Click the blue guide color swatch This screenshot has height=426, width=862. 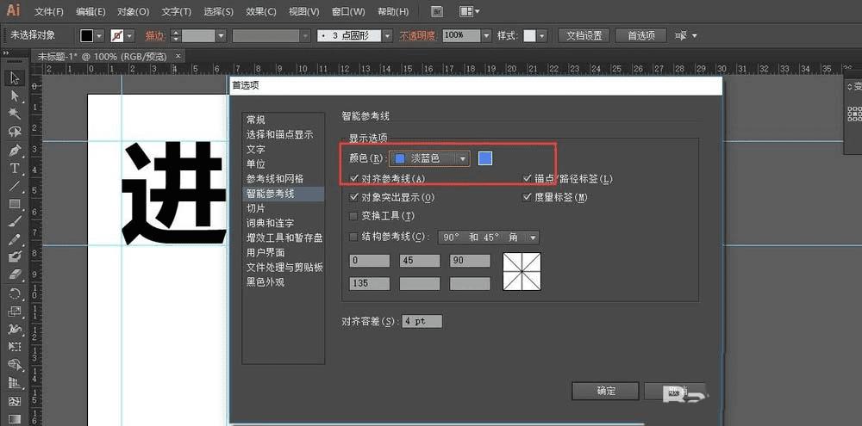tap(485, 158)
